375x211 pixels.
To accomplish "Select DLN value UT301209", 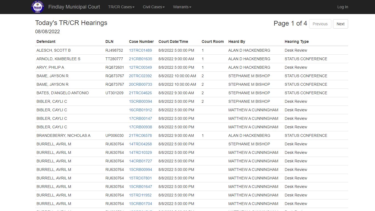I will point(114,93).
